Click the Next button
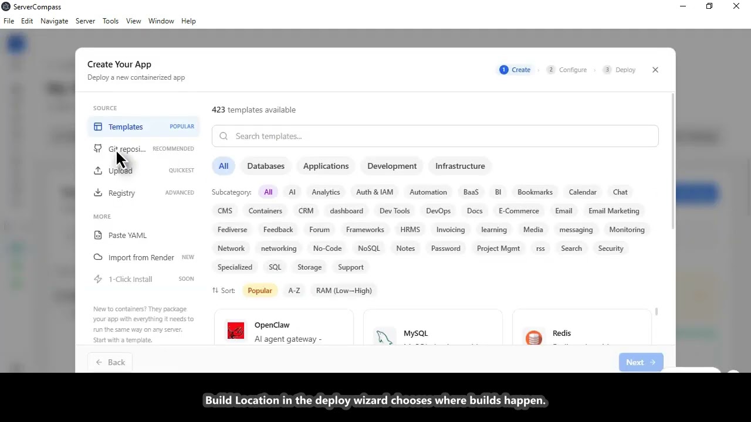This screenshot has width=751, height=422. 641,362
